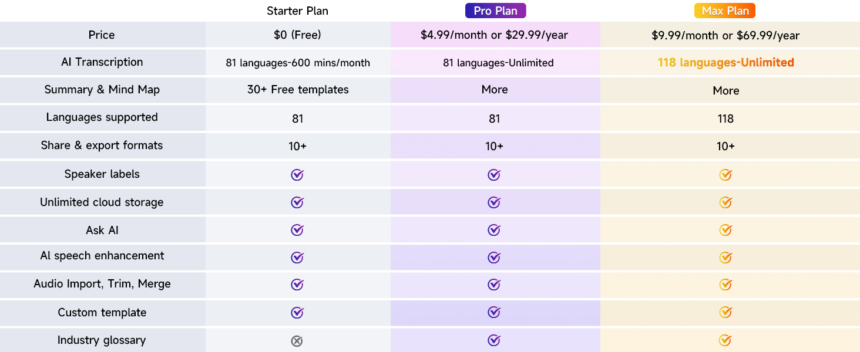The height and width of the screenshot is (352, 860).
Task: Click Max Plan Custom template checkmark
Action: [x=725, y=312]
